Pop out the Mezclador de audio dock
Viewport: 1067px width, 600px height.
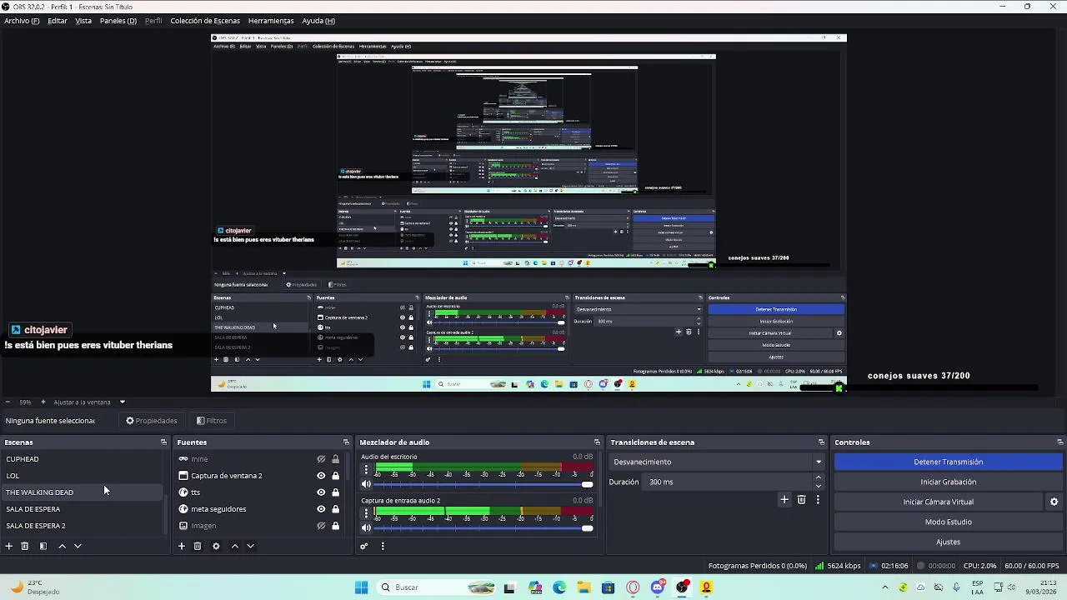click(597, 442)
